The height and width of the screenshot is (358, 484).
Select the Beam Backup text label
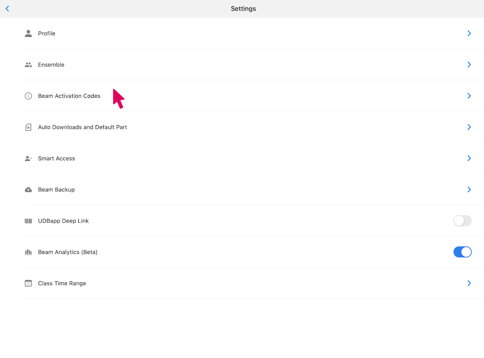click(x=56, y=190)
